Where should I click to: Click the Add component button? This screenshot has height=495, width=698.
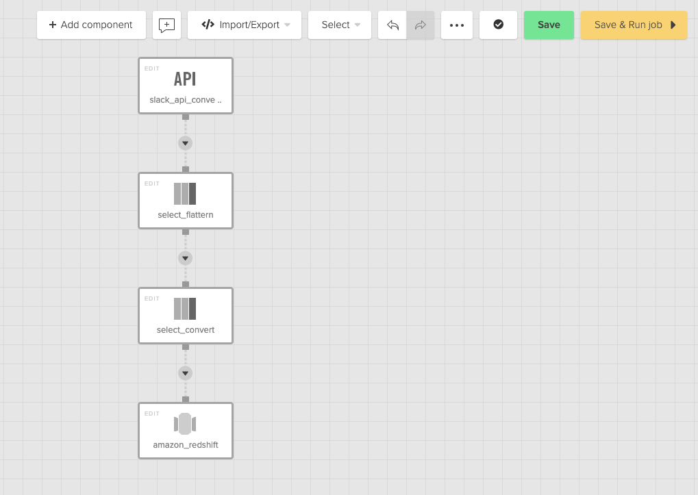[x=91, y=25]
